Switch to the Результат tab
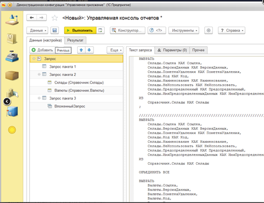 tap(76, 40)
